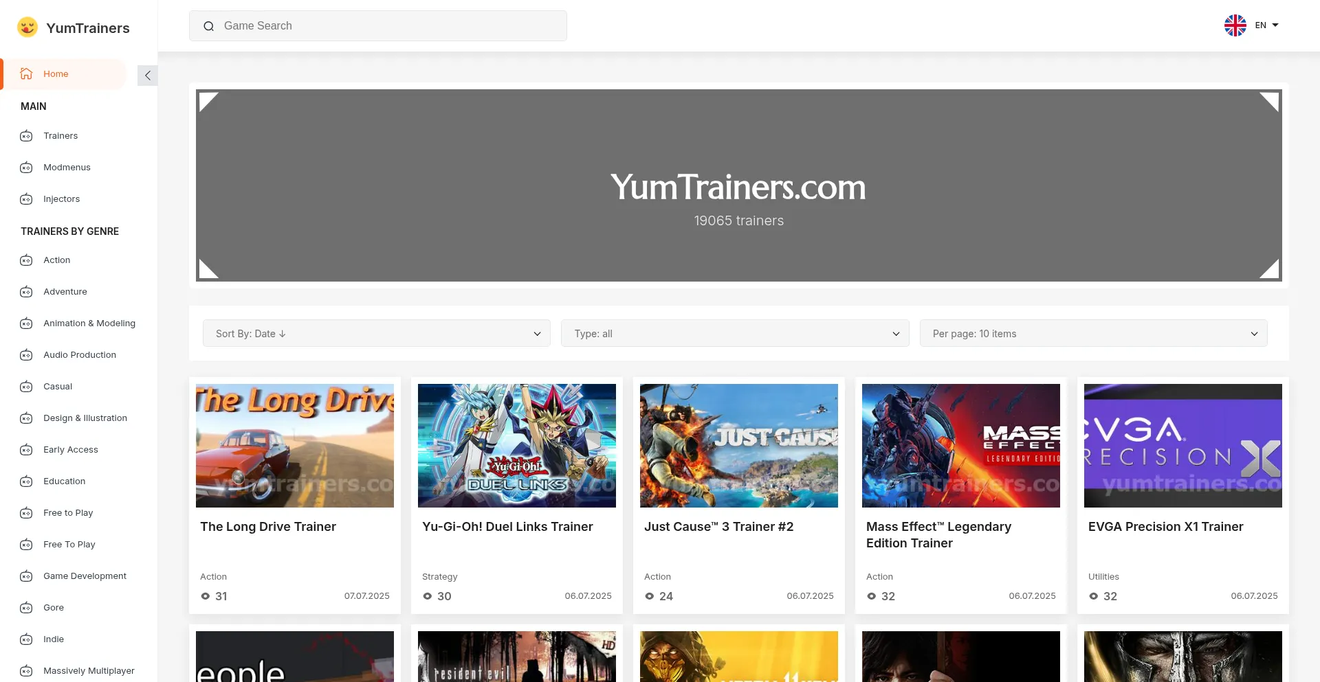Open the Trainers section icon
The width and height of the screenshot is (1320, 682).
tap(25, 135)
